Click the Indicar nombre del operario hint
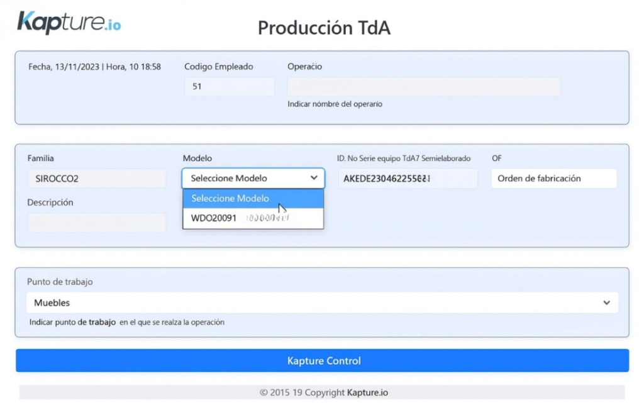The height and width of the screenshot is (412, 644). (335, 104)
